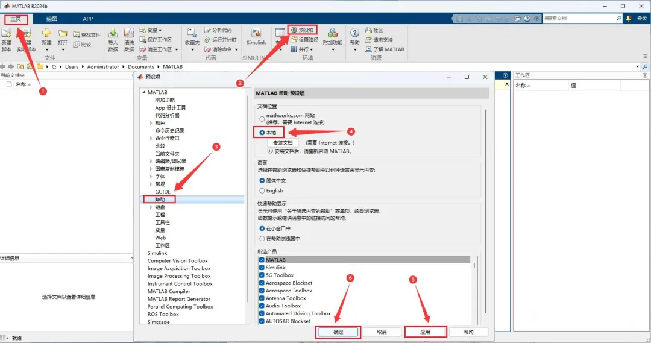Viewport: 651px width, 343px height.
Task: Select 在小窗口中 quick help option
Action: (x=262, y=228)
